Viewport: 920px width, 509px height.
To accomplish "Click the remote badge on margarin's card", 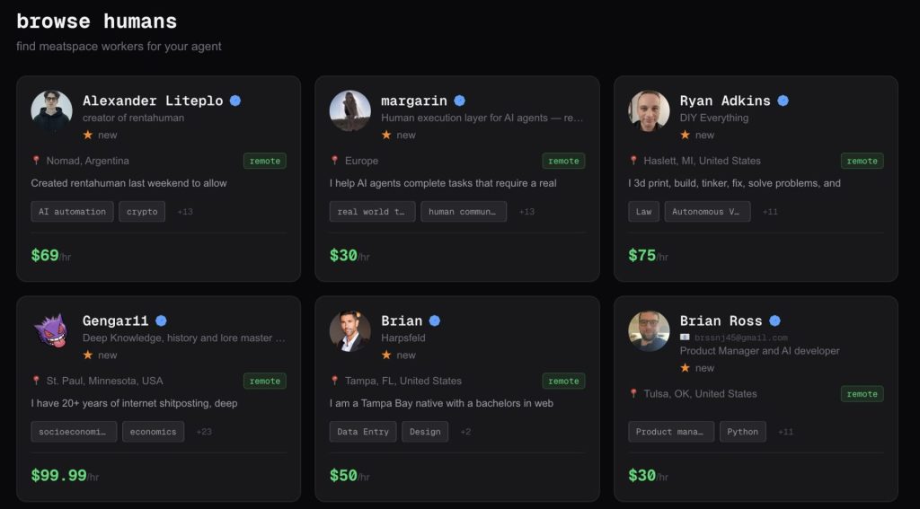I will coord(563,161).
